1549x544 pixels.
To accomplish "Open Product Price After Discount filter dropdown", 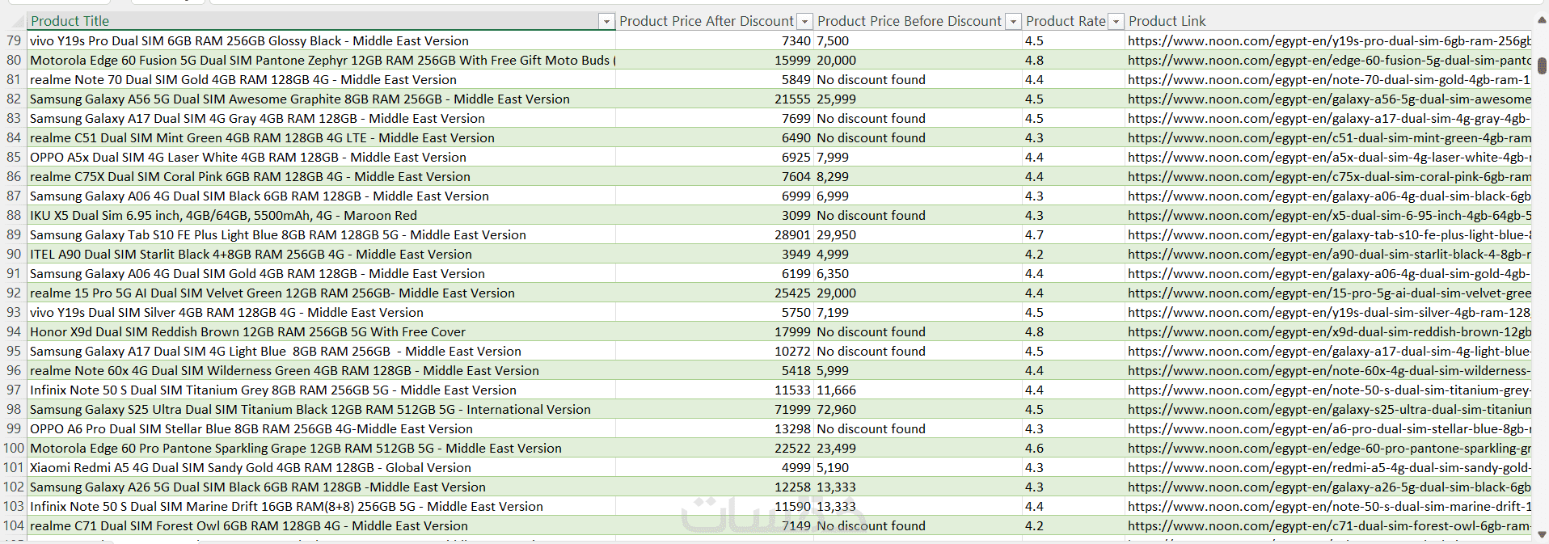I will (x=804, y=22).
